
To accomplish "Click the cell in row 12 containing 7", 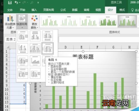I will (x=18, y=98).
